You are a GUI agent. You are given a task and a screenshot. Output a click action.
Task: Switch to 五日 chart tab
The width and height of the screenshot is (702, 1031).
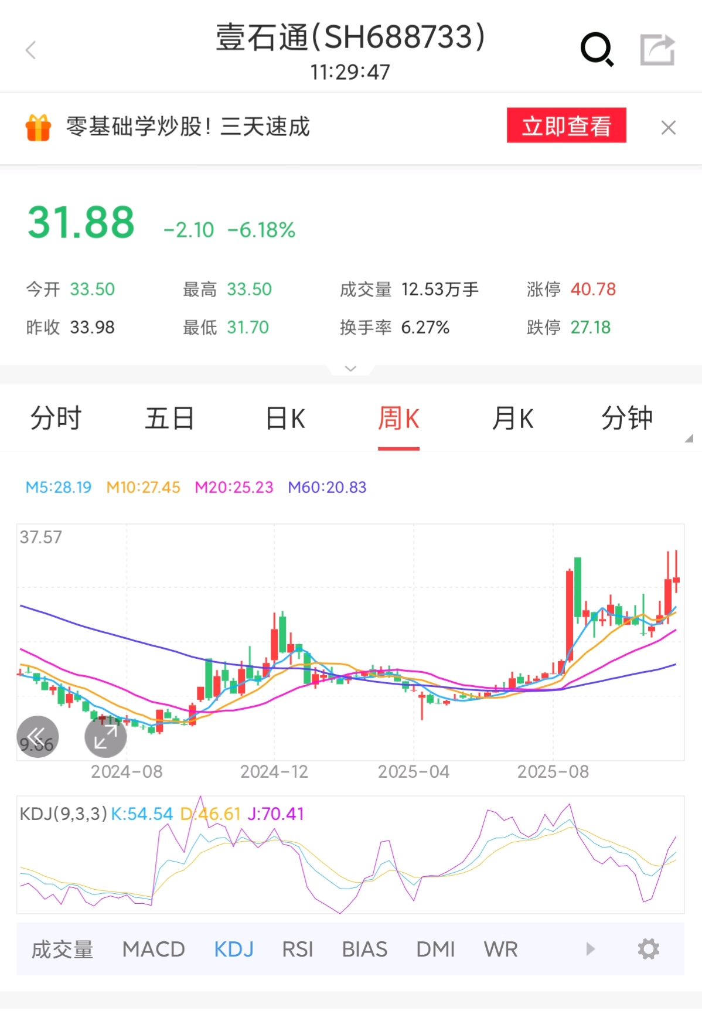(170, 418)
